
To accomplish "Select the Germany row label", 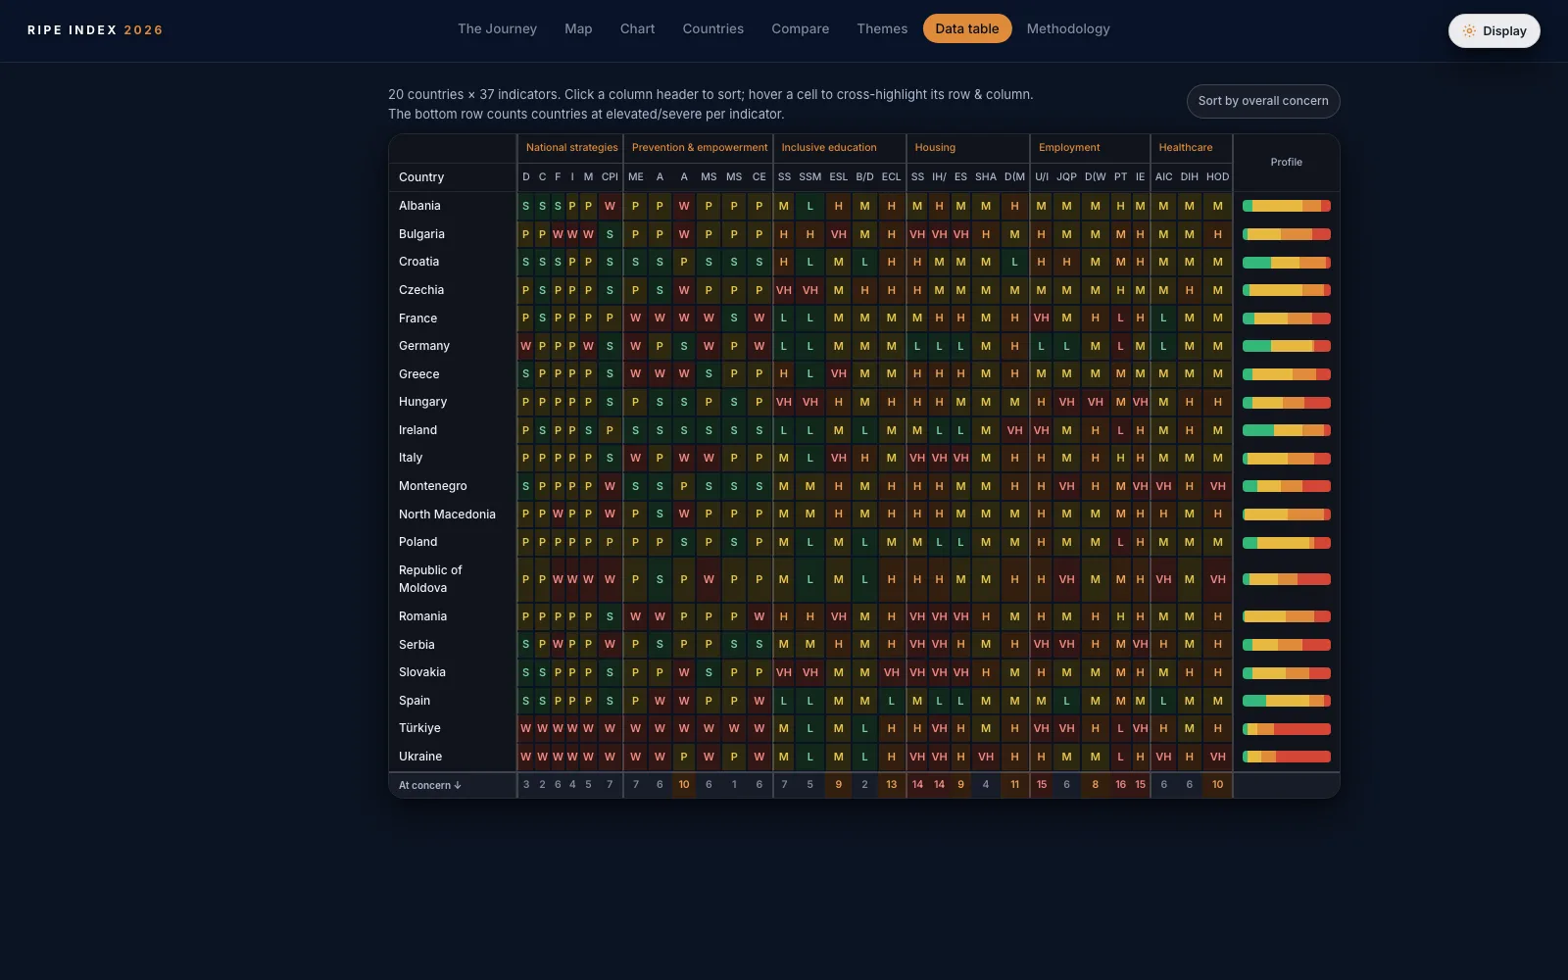I will 424,346.
